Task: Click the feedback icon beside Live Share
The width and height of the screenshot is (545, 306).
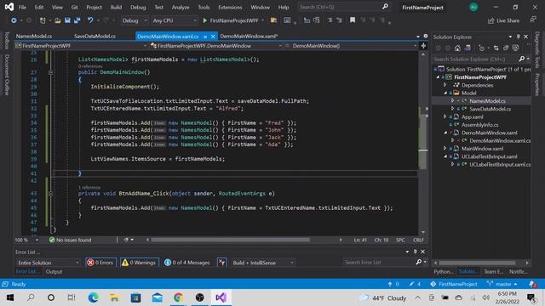Action: 533,20
